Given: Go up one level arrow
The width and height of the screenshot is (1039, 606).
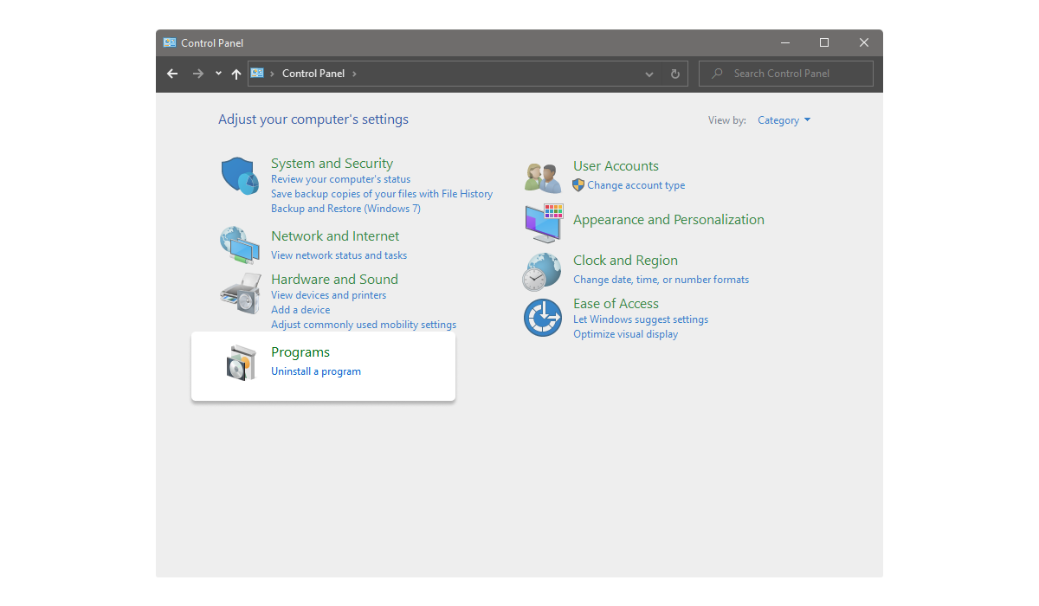Looking at the screenshot, I should point(236,74).
